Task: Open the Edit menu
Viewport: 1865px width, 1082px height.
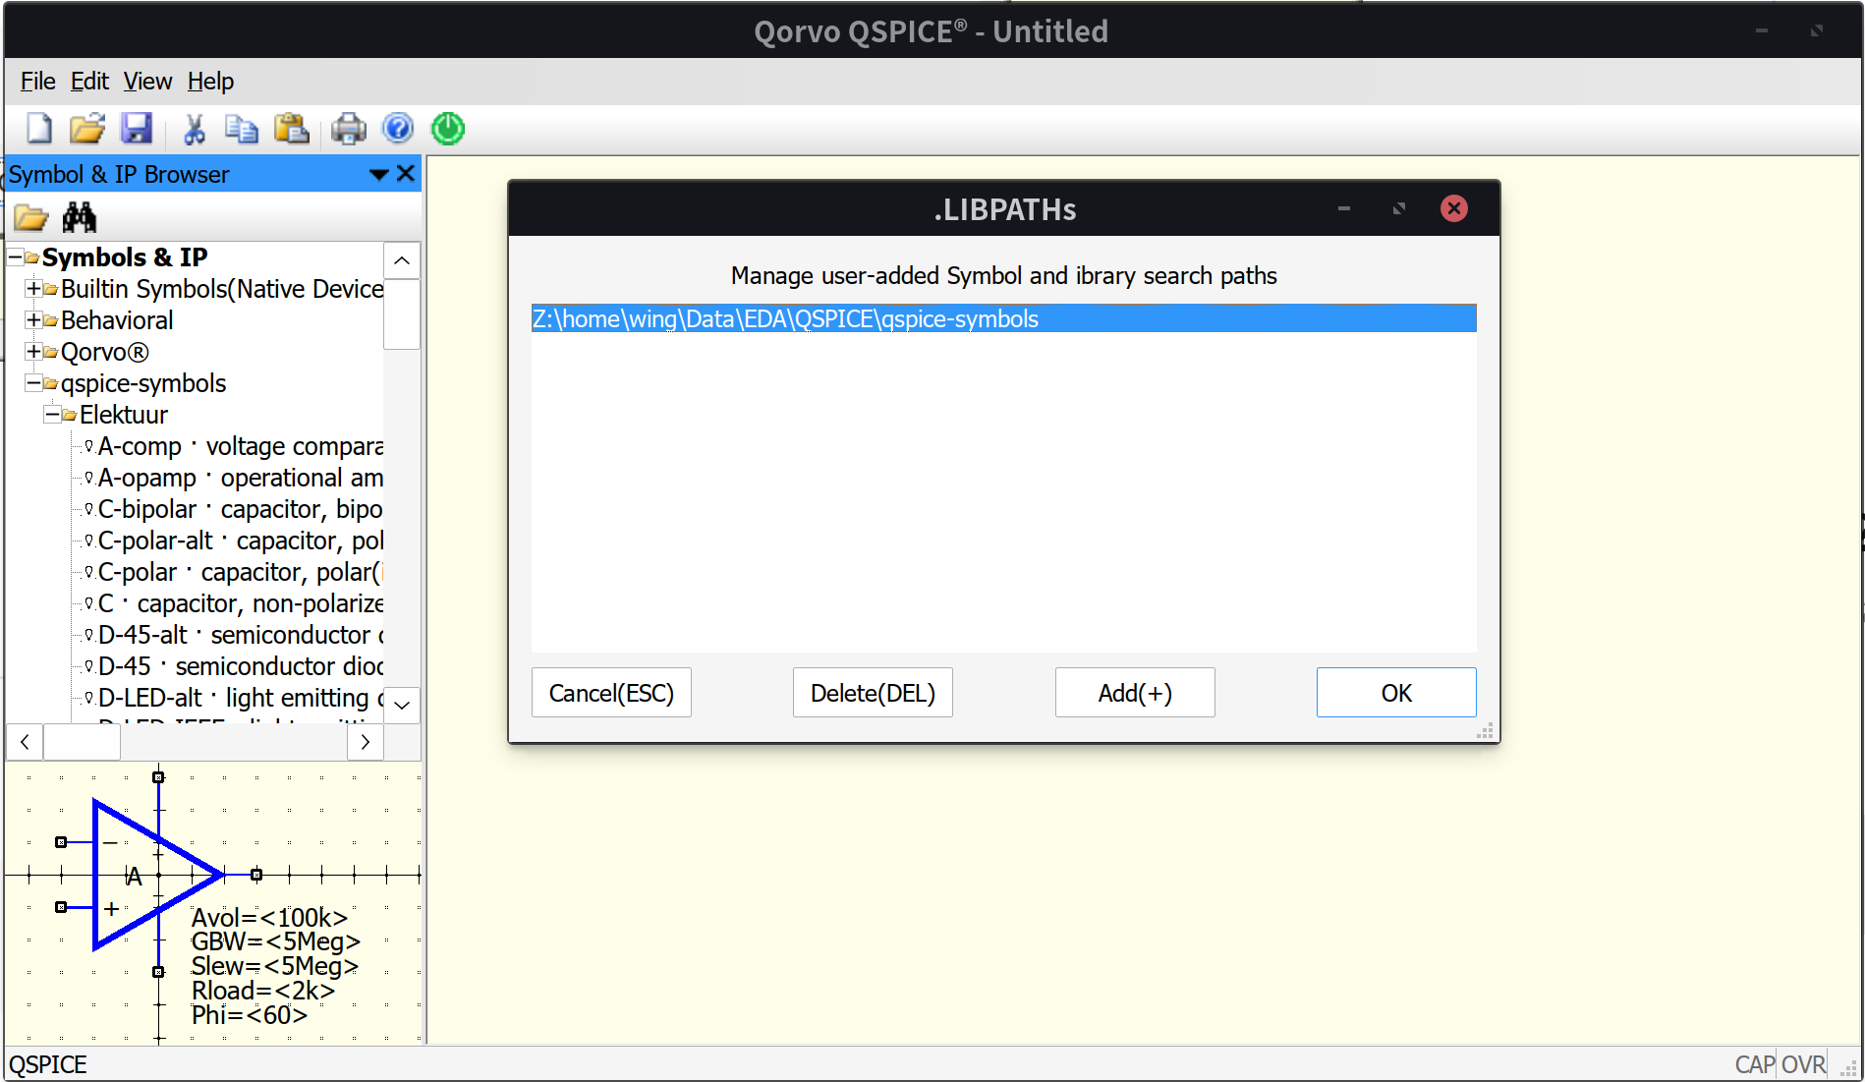Action: pos(89,82)
